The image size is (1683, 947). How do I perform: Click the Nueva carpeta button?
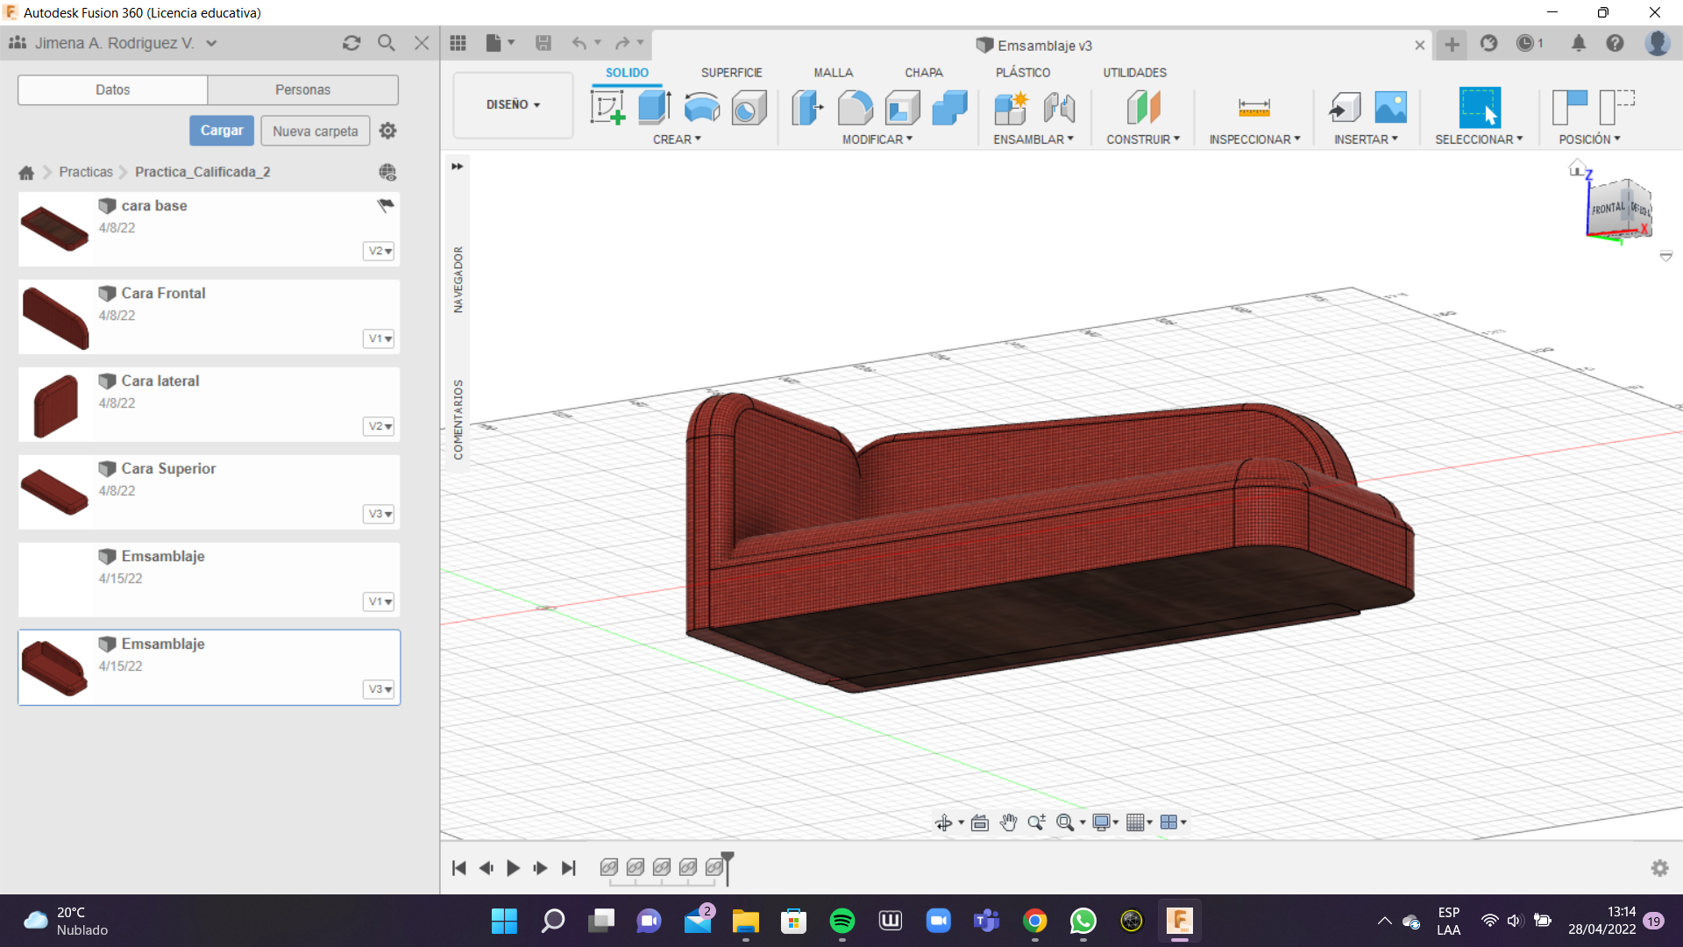[315, 131]
